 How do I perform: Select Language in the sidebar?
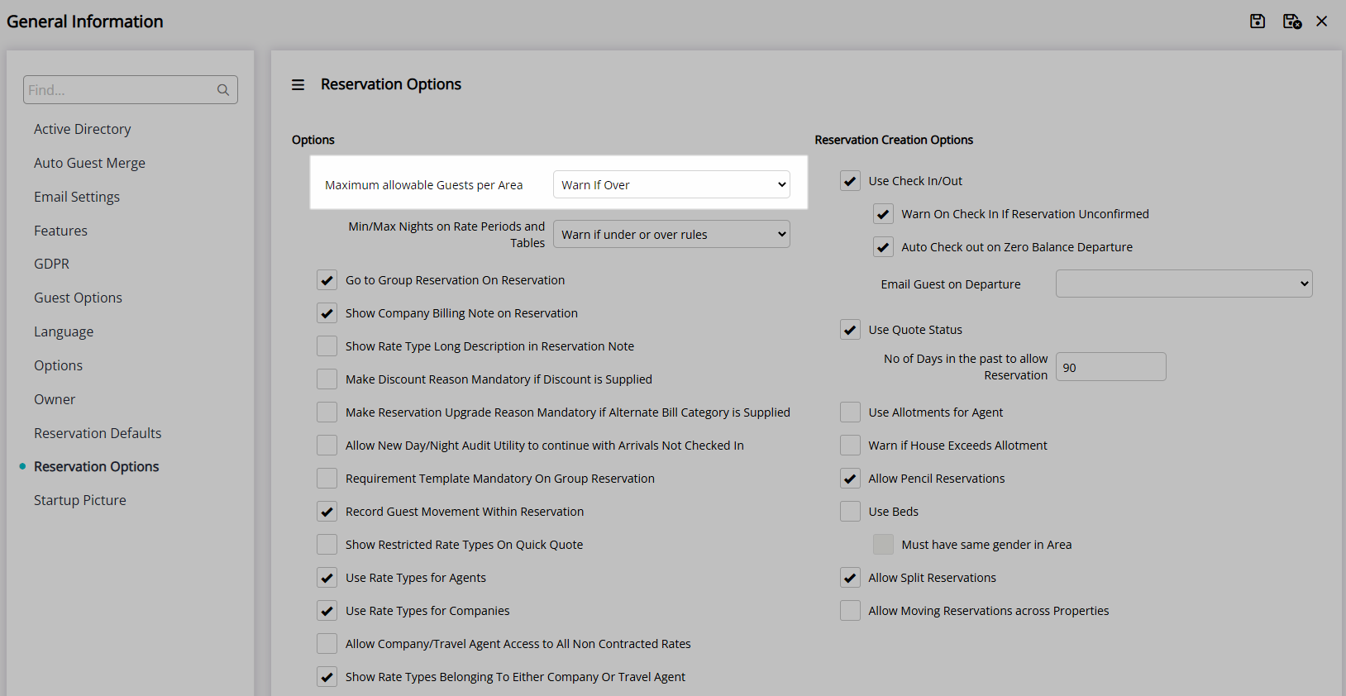click(64, 331)
